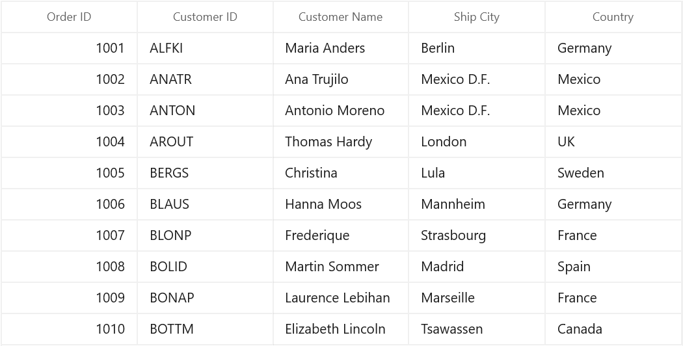This screenshot has height=346, width=683.
Task: Select the Canada country cell
Action: click(613, 329)
